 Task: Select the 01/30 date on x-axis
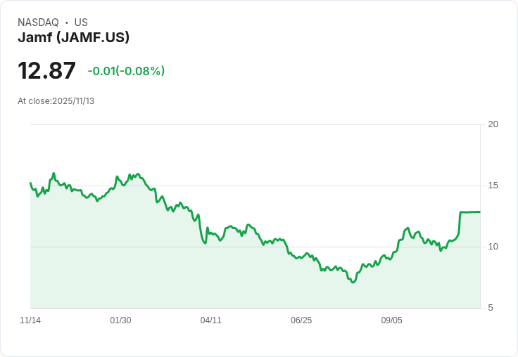click(x=120, y=320)
